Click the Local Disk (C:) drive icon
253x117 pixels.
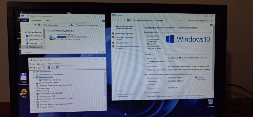pyautogui.click(x=53, y=38)
